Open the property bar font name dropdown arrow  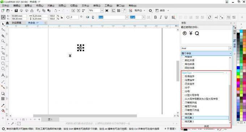point(127,17)
